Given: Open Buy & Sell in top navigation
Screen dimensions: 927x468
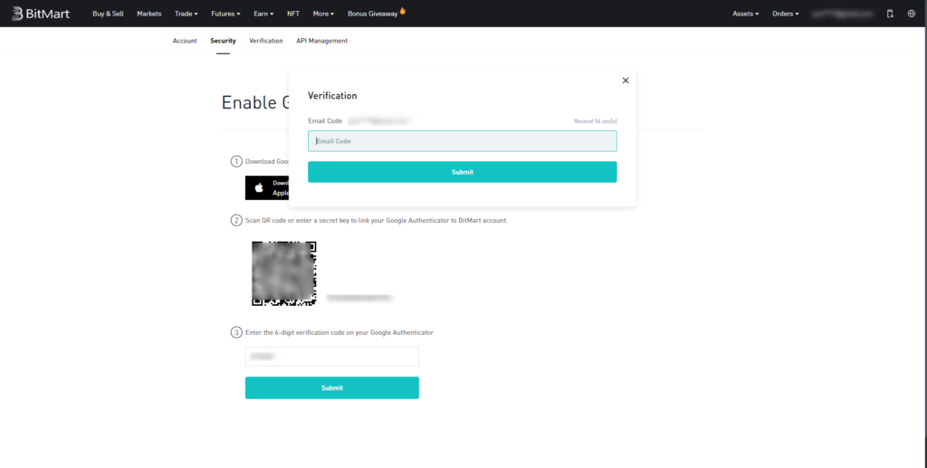Looking at the screenshot, I should tap(108, 14).
